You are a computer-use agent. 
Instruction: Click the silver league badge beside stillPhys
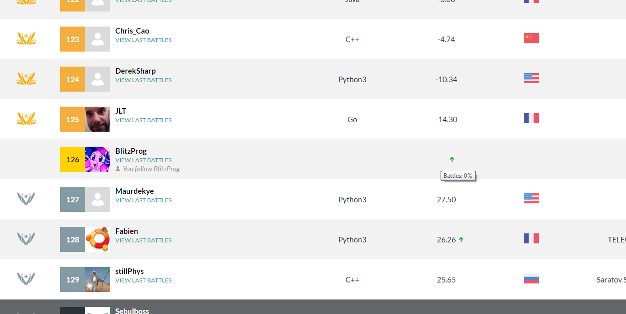(x=26, y=279)
